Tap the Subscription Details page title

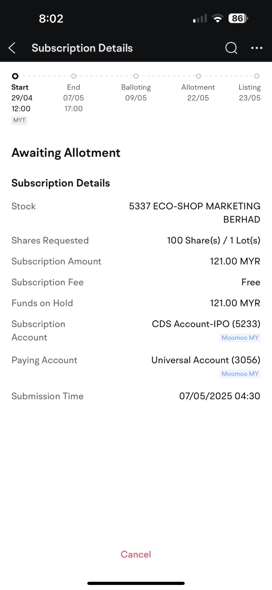click(82, 48)
